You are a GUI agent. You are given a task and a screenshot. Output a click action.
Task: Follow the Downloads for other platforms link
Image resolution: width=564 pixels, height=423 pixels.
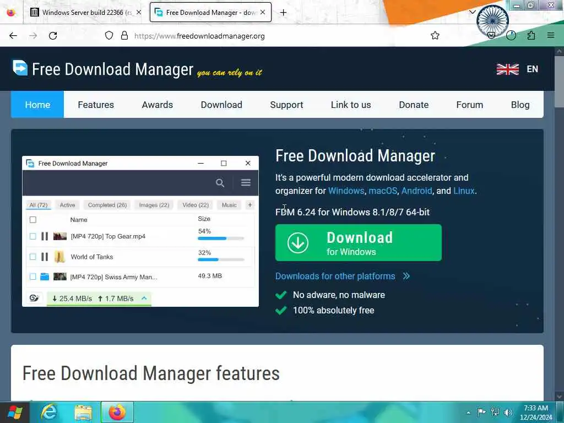(335, 276)
